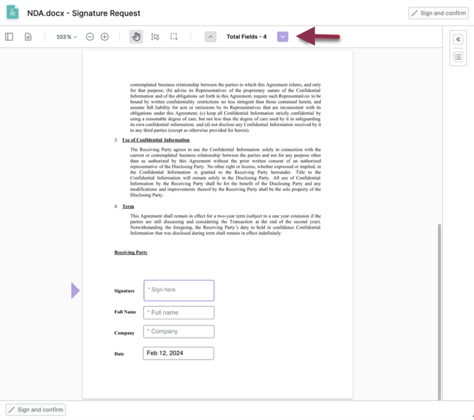Click the Sign here signature field

[x=178, y=290]
